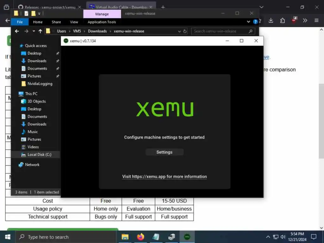This screenshot has height=243, width=324.
Task: Switch to Releases xemu-project browser tab
Action: [x=50, y=7]
